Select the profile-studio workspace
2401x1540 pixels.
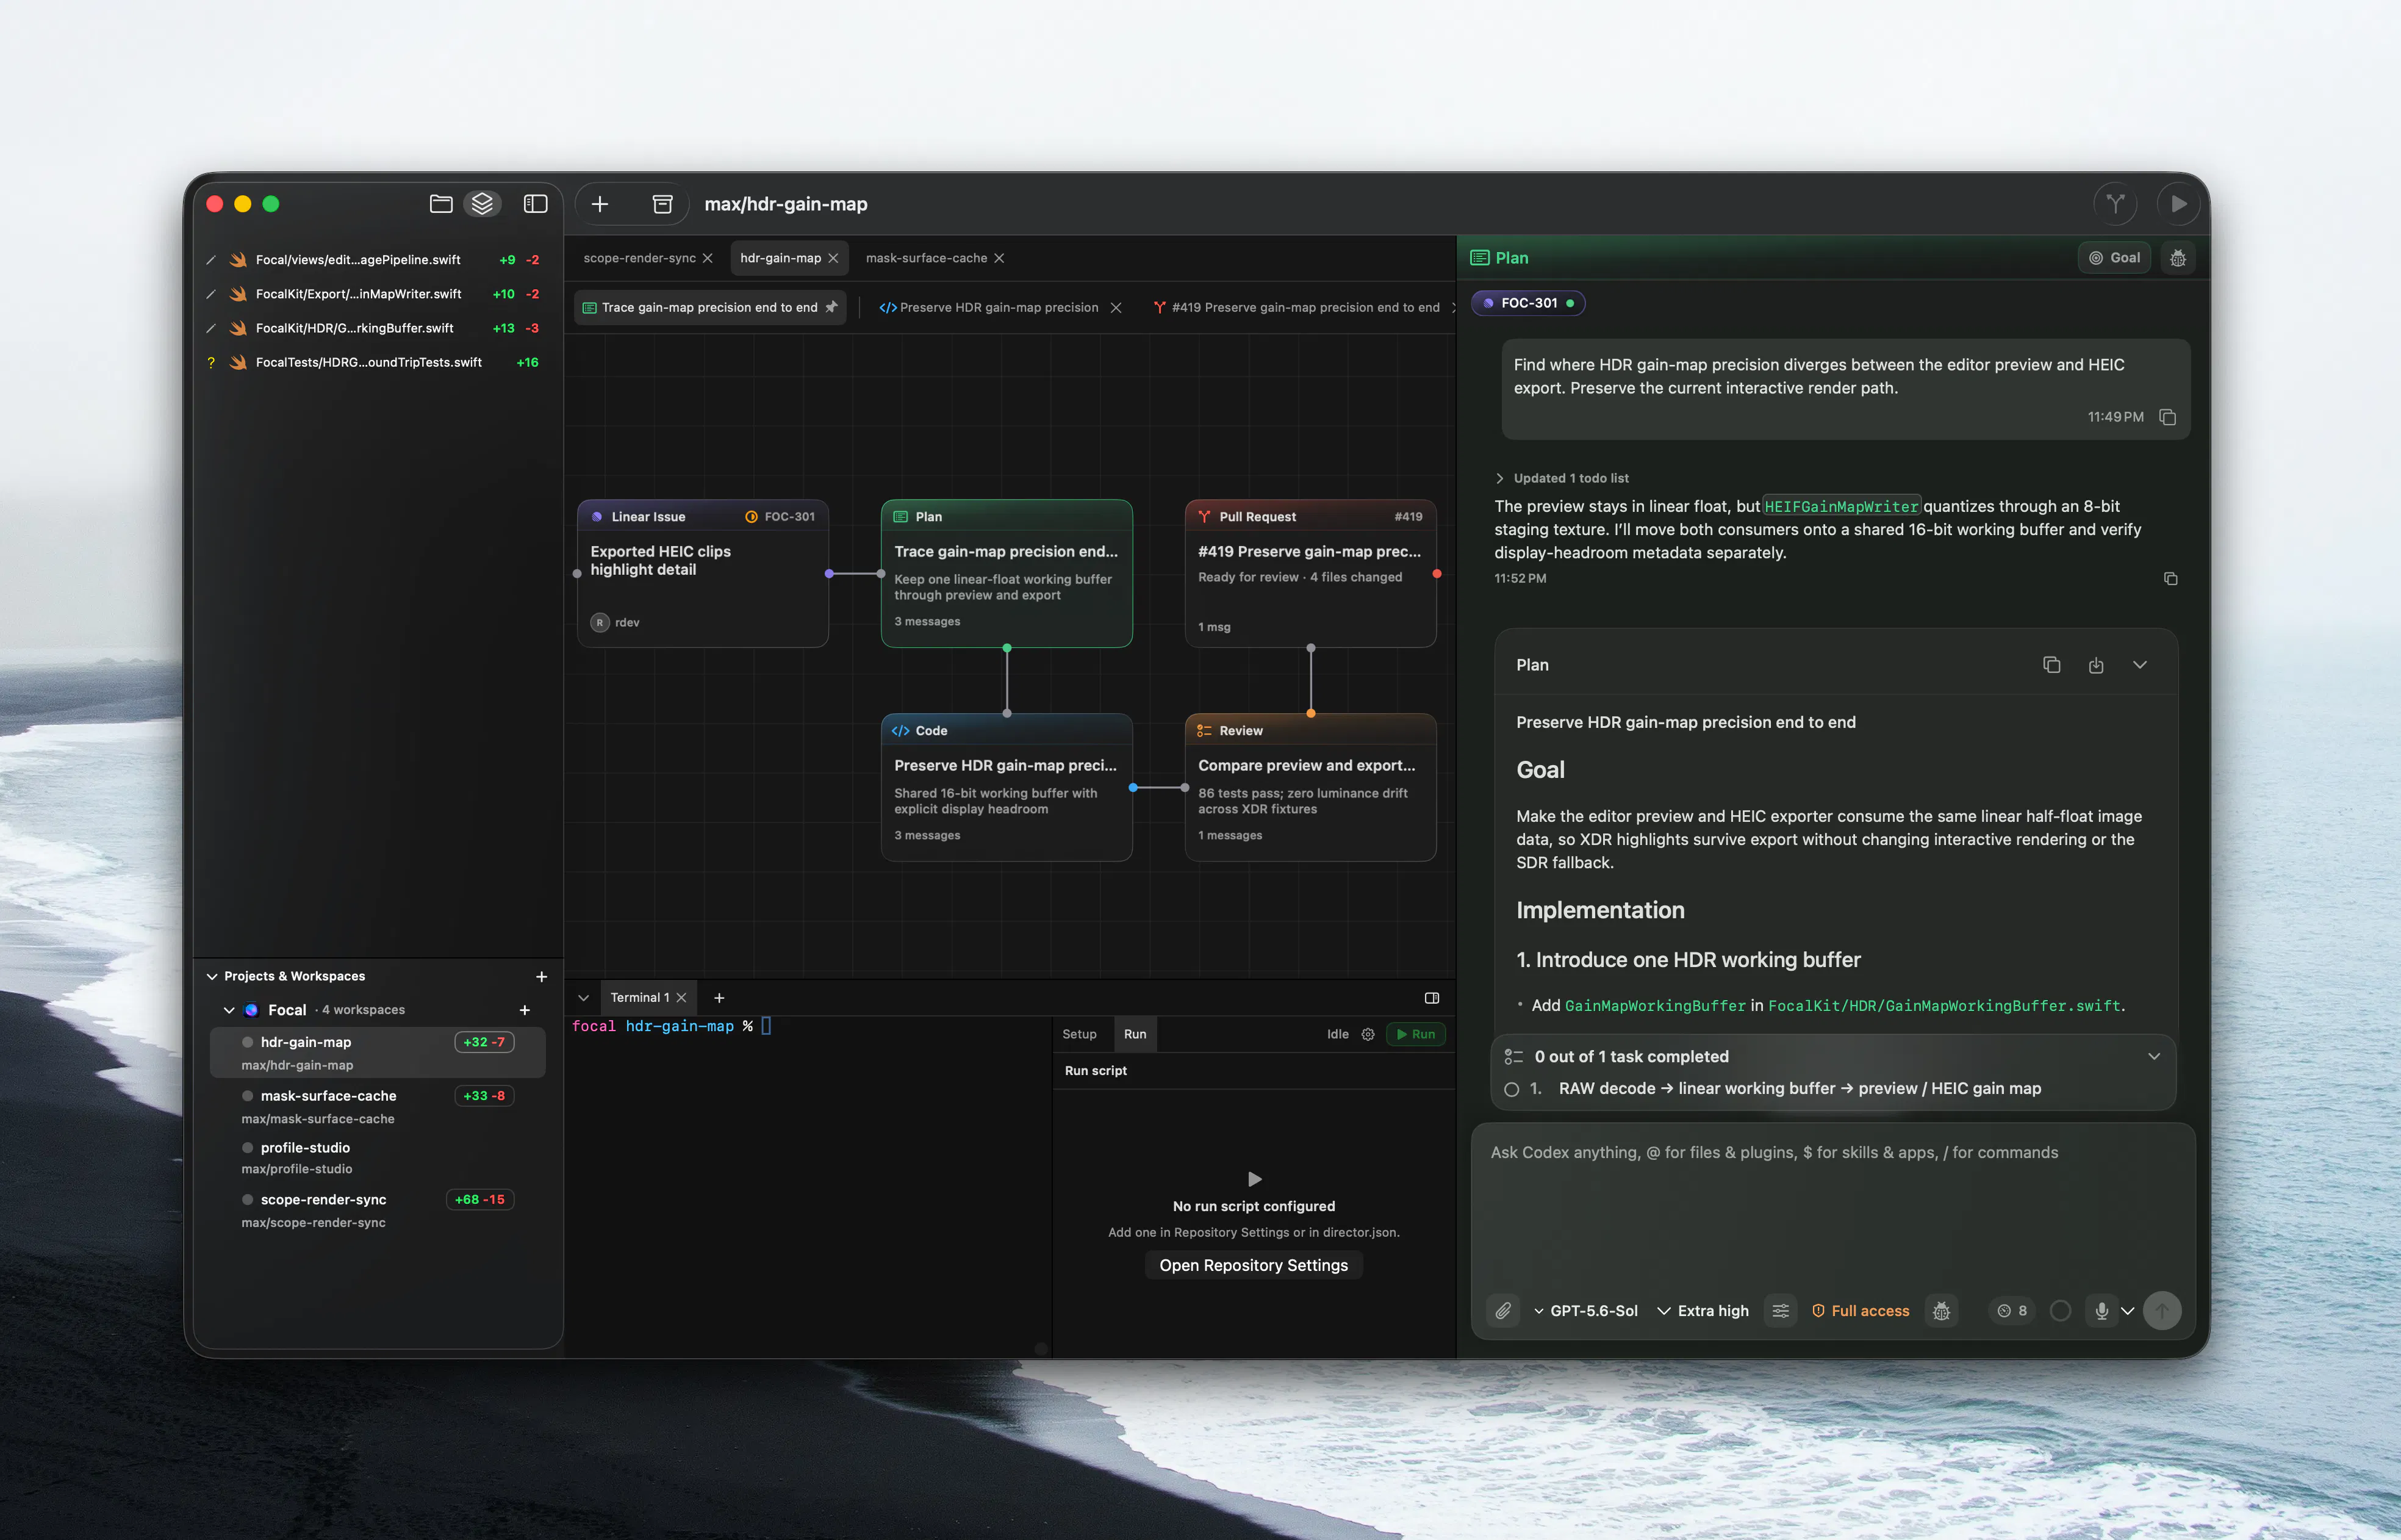click(x=377, y=1158)
